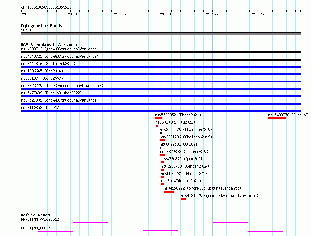This screenshot has width=311, height=236.
Task: Click red bar under nsv5593352 Ebert2021
Action: (159, 118)
